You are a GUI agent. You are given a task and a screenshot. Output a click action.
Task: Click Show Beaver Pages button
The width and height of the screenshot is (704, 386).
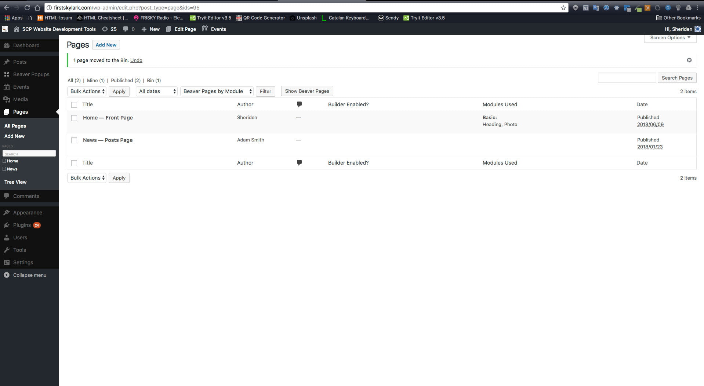pos(307,91)
